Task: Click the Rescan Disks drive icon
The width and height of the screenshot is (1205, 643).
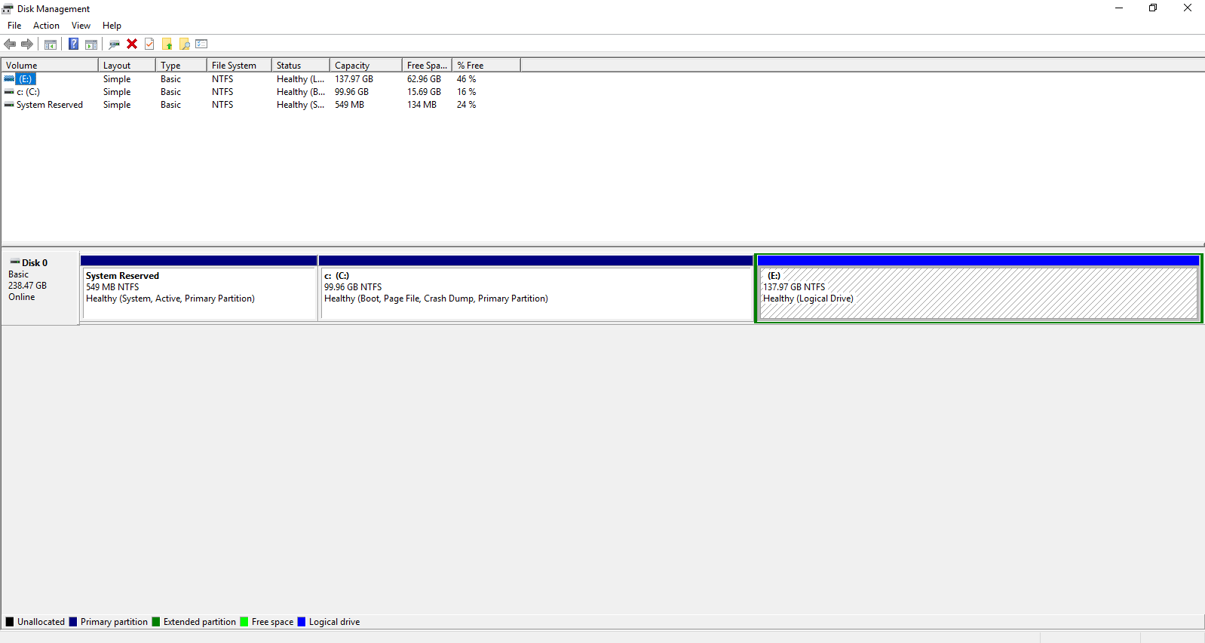Action: (x=114, y=44)
